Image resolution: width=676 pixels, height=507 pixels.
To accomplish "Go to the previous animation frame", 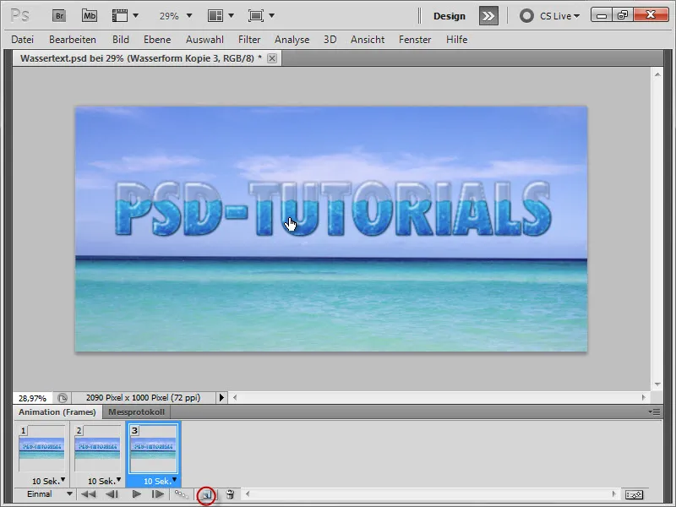I will point(112,494).
